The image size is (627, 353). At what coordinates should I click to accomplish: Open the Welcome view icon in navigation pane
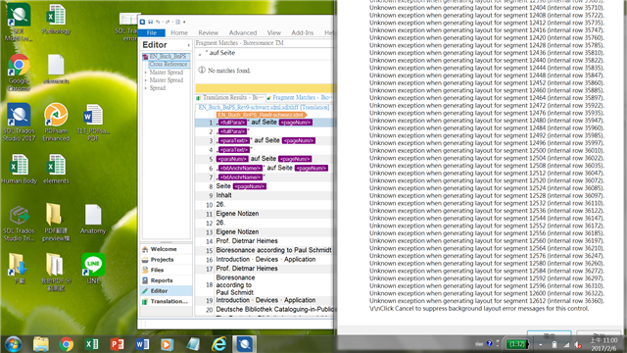click(145, 249)
